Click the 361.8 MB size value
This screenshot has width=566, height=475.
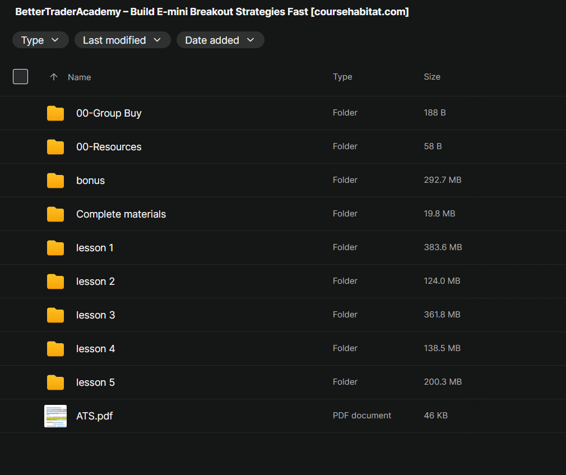(442, 314)
